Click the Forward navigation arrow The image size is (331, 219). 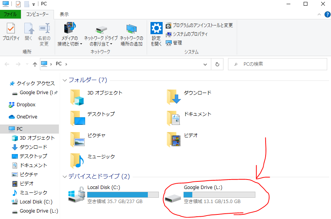(18, 64)
